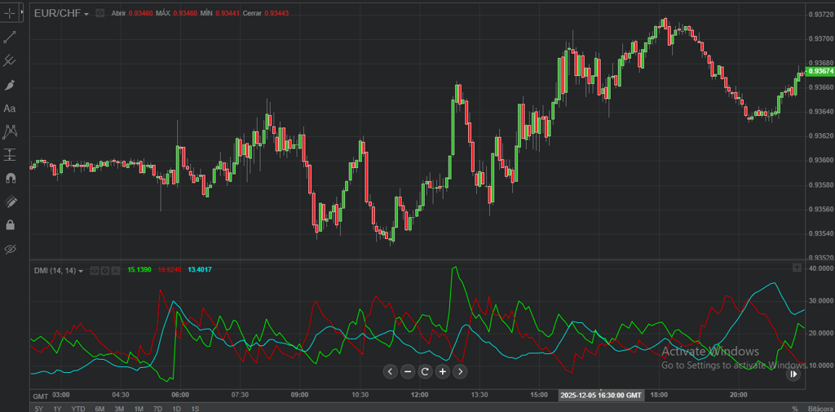This screenshot has width=835, height=412.
Task: Click the green DMI value 15.1390
Action: coord(139,270)
